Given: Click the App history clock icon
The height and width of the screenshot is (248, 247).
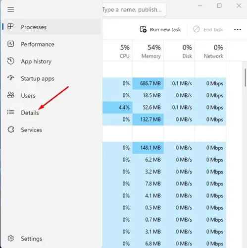Looking at the screenshot, I should pyautogui.click(x=11, y=61).
